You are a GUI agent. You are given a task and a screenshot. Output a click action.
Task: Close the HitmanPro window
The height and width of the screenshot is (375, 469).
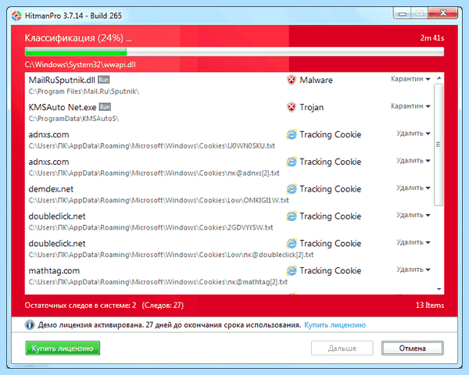coord(443,14)
